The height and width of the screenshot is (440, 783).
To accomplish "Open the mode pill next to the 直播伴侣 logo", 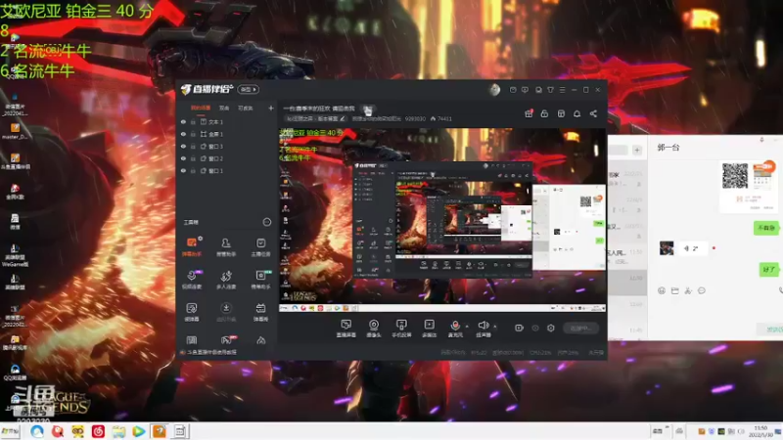I will pos(249,89).
